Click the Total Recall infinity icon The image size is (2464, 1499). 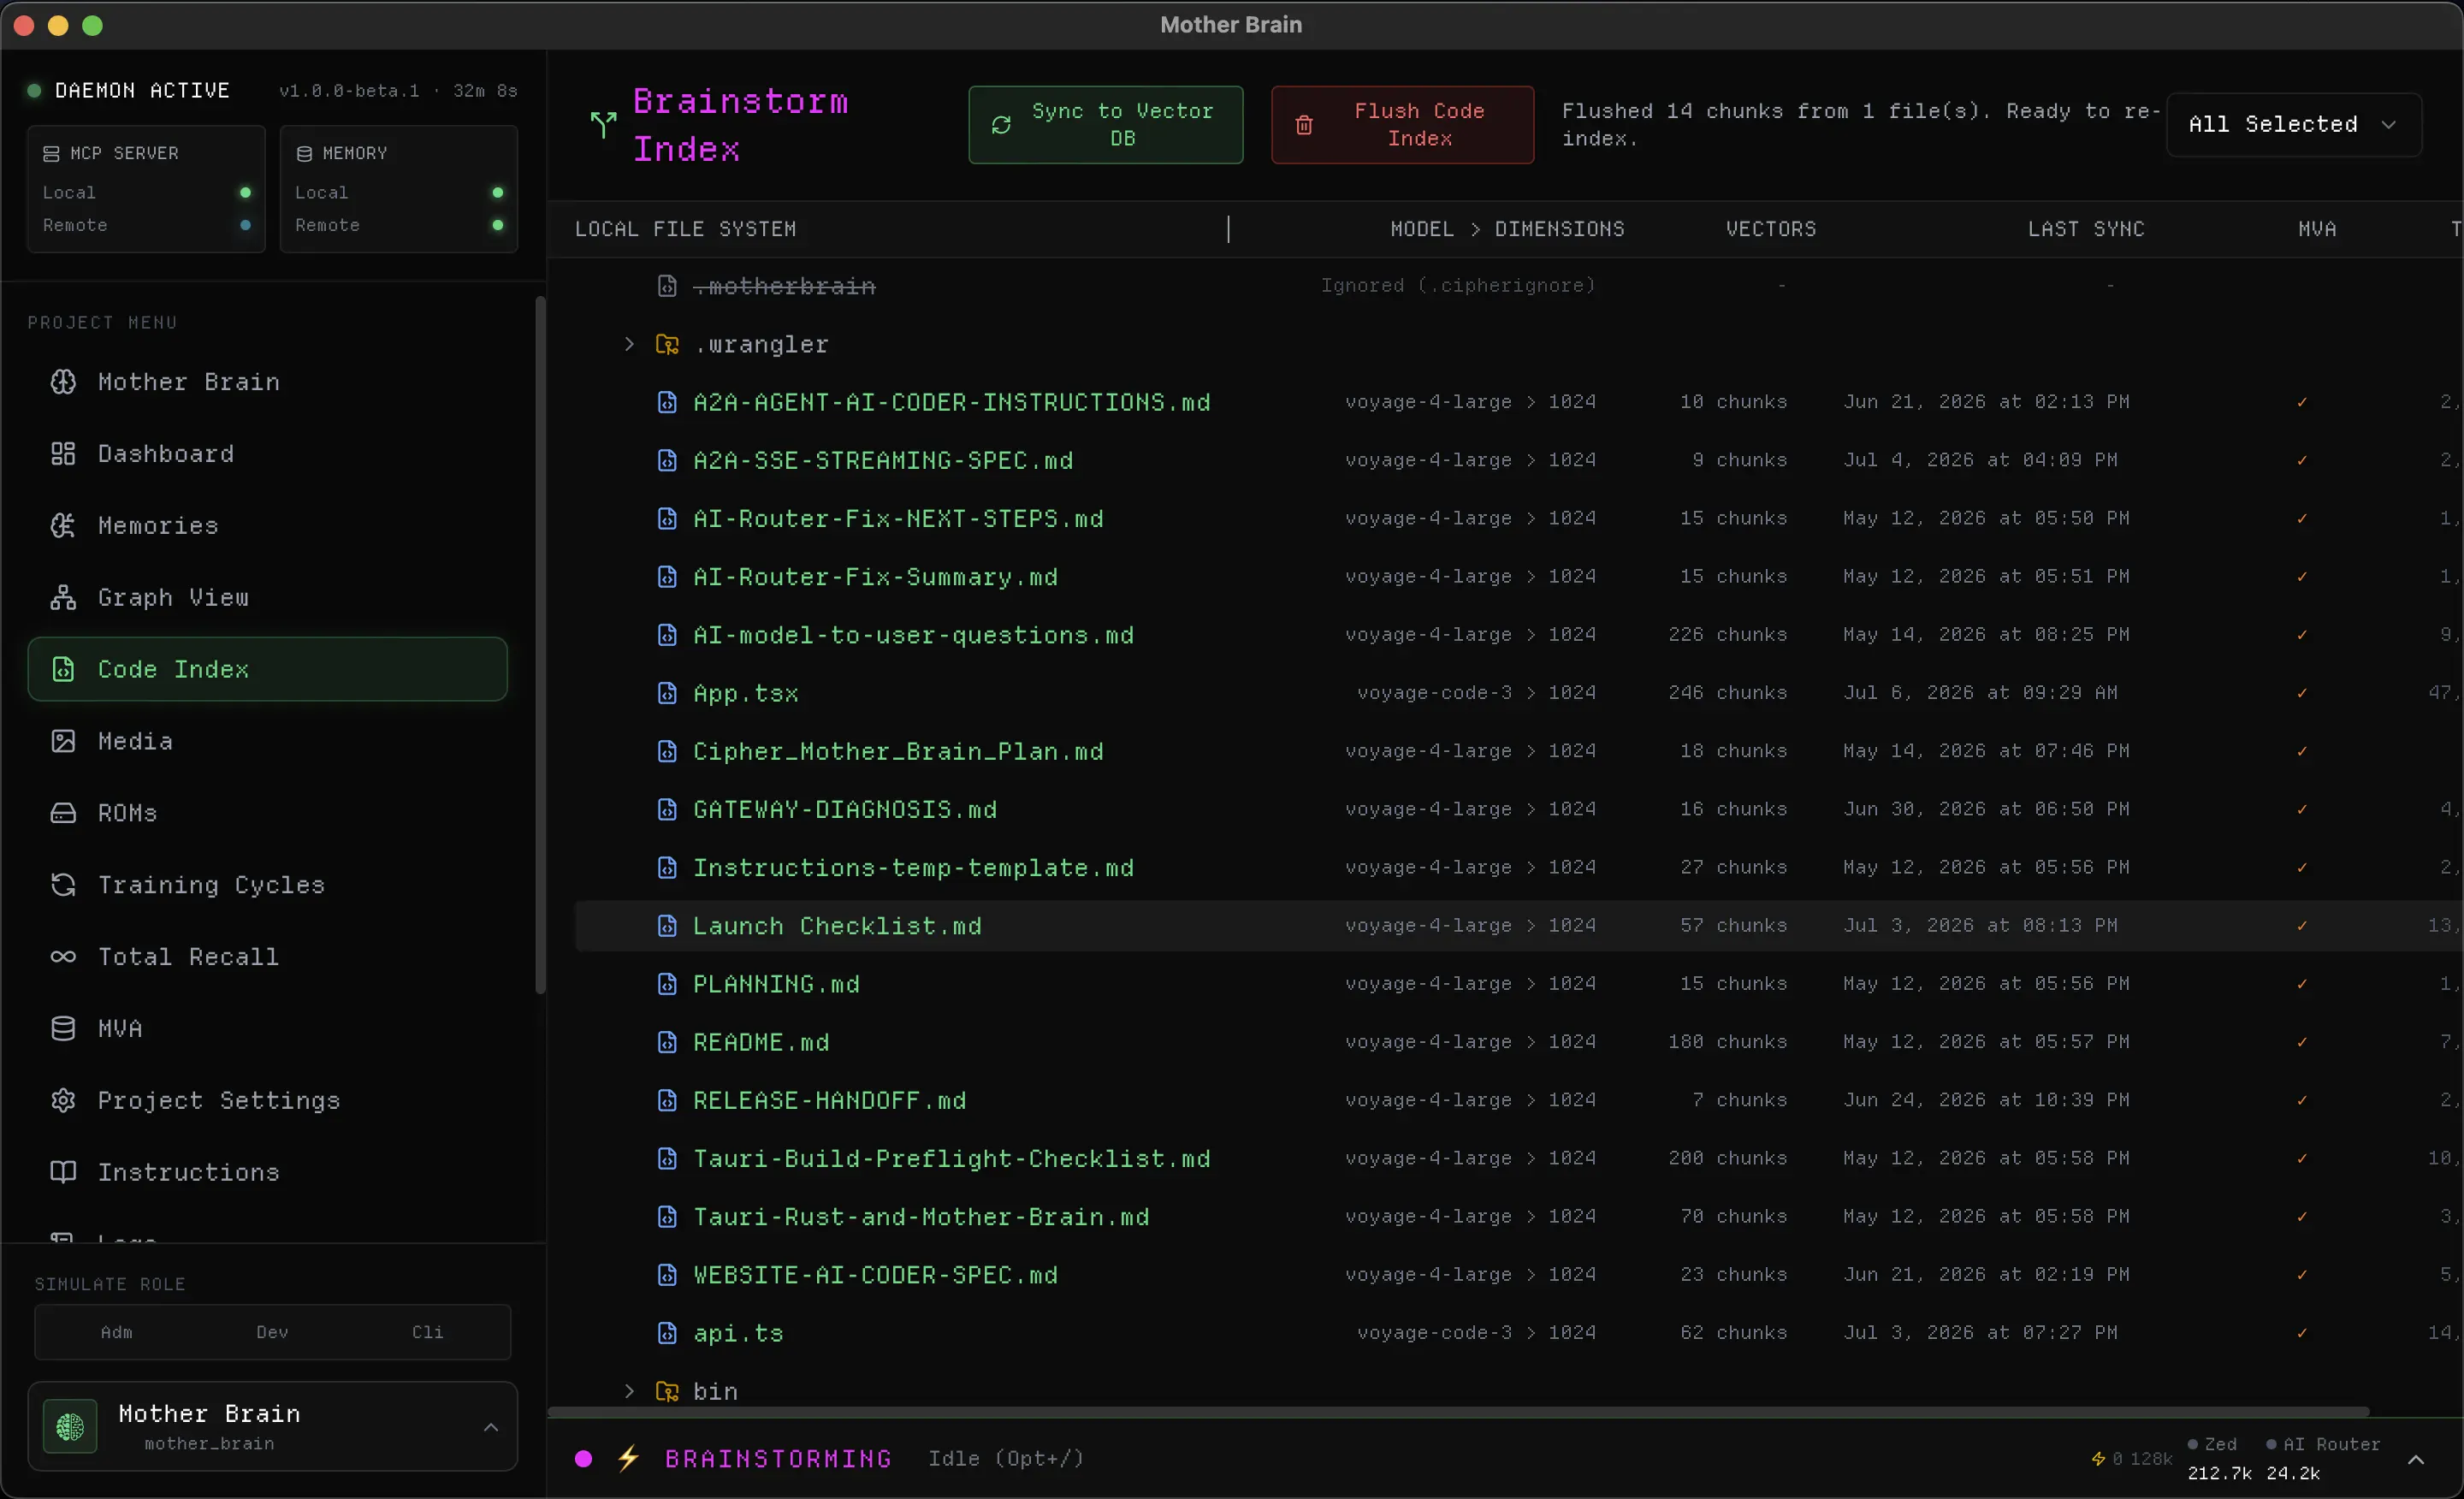pyautogui.click(x=63, y=957)
